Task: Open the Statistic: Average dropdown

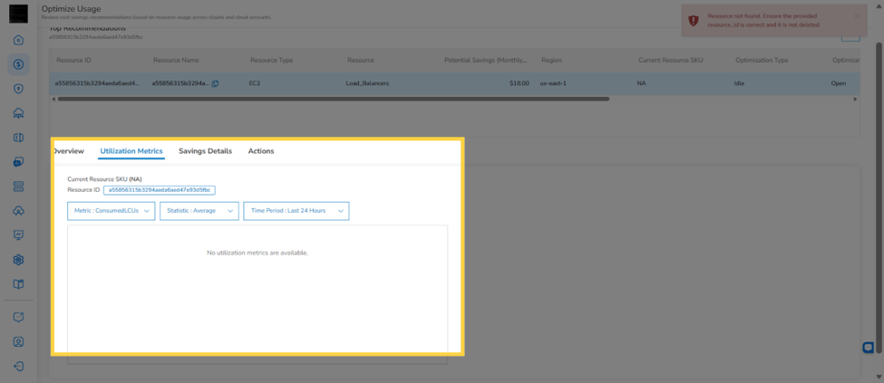Action: coord(199,211)
